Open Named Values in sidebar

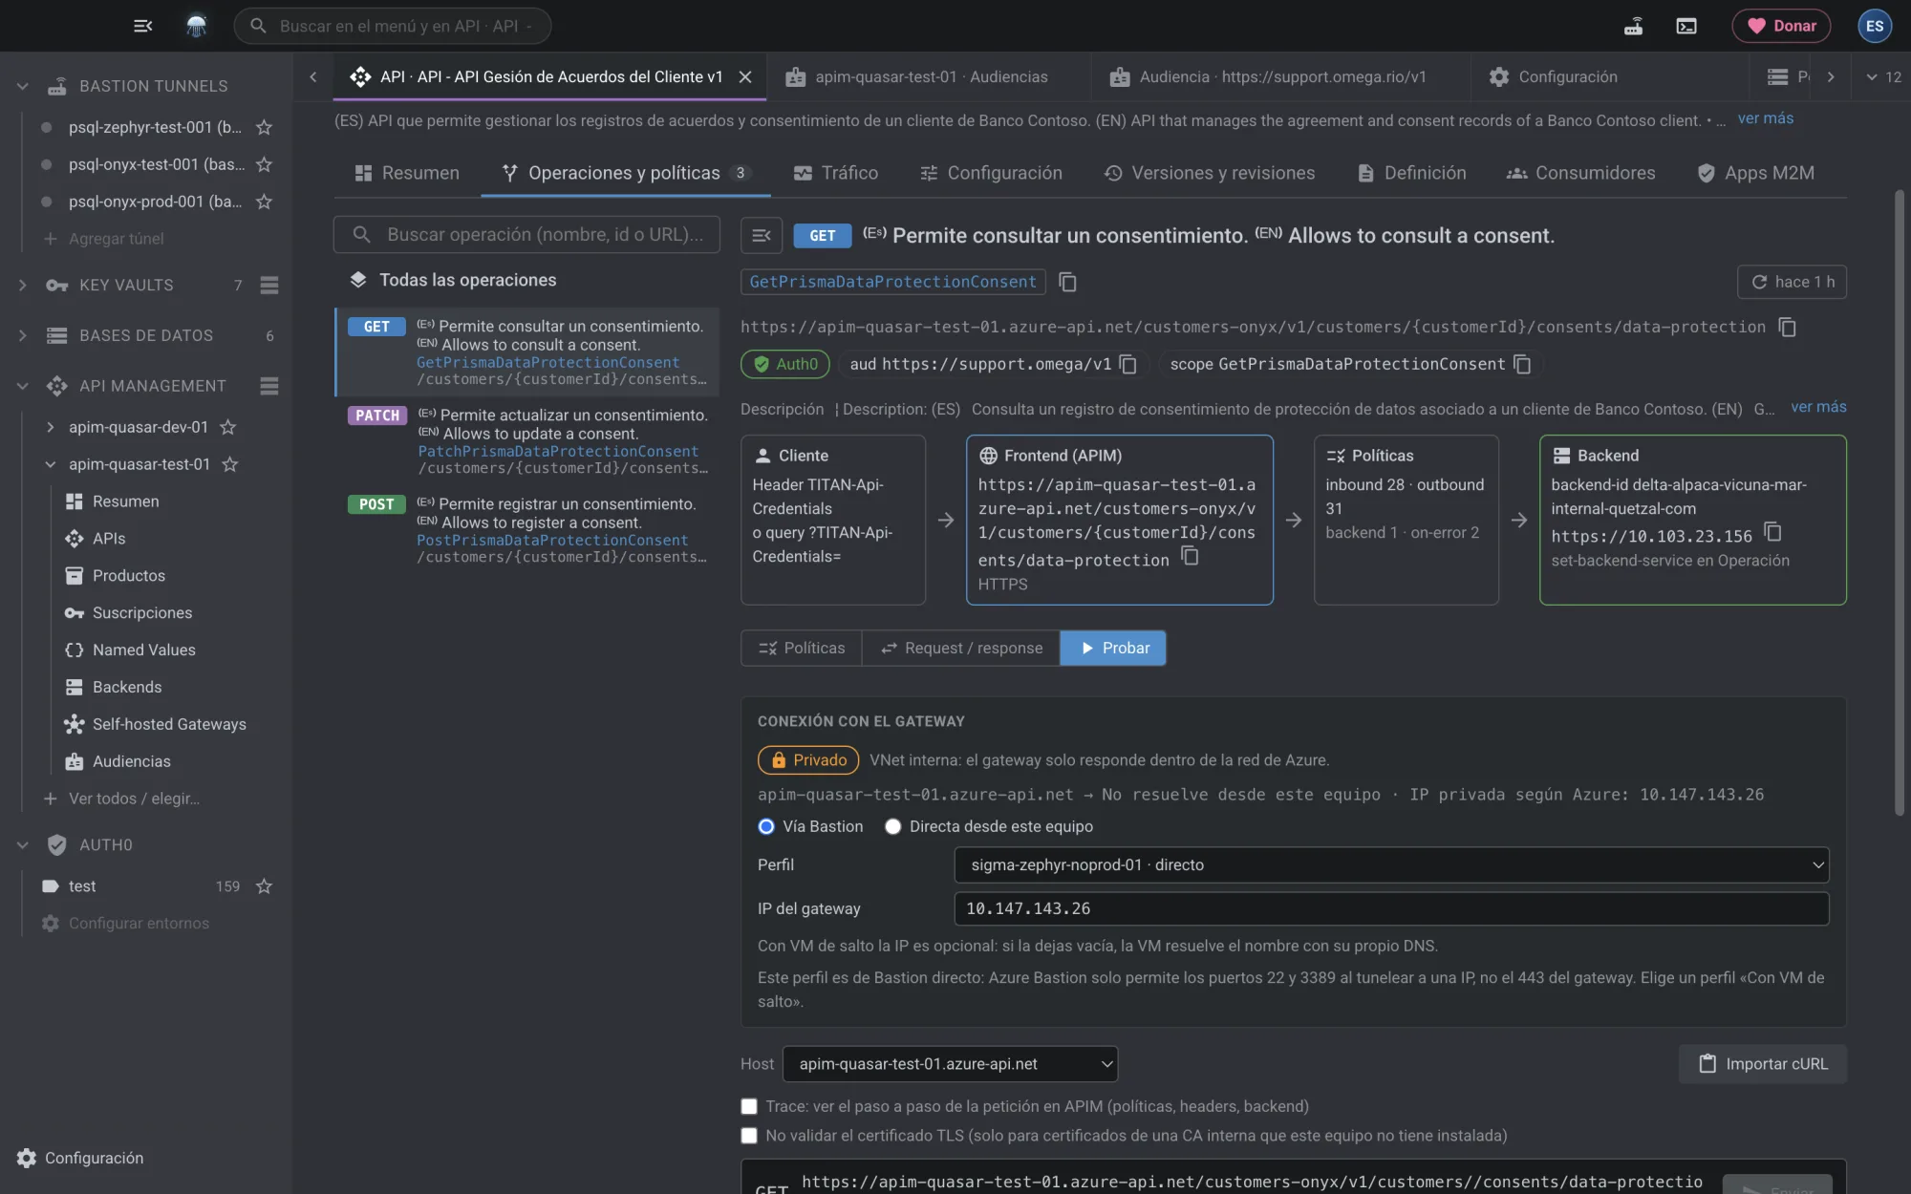(143, 650)
